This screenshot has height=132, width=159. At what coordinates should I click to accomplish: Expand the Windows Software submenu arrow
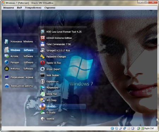tap(36, 50)
